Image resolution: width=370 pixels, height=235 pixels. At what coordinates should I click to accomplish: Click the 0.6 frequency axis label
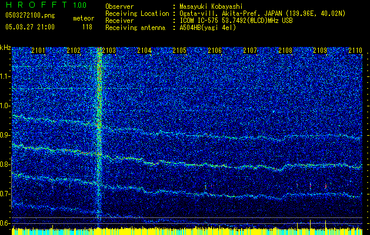coord(5,223)
